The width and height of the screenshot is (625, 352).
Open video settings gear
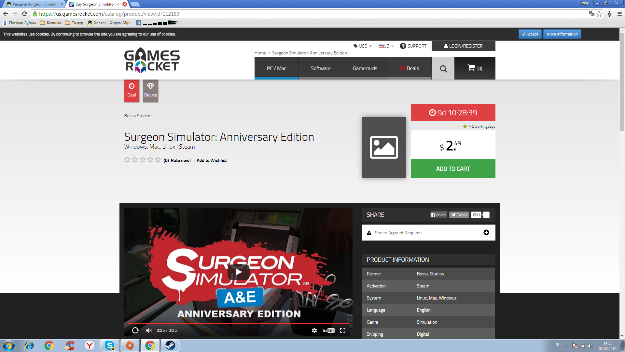click(x=314, y=330)
